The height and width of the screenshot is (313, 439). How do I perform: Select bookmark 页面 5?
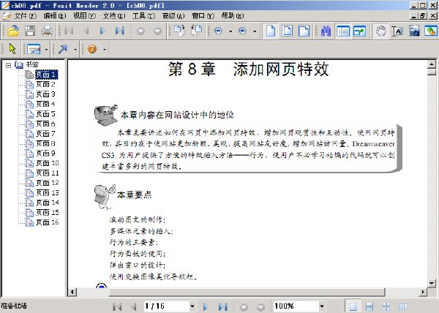click(45, 114)
